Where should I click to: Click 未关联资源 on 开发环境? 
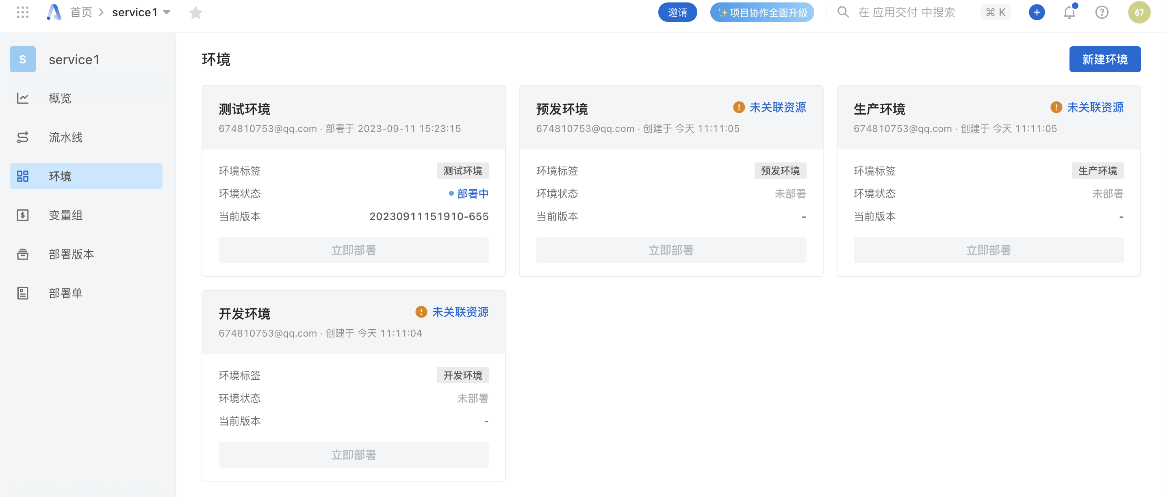point(460,312)
